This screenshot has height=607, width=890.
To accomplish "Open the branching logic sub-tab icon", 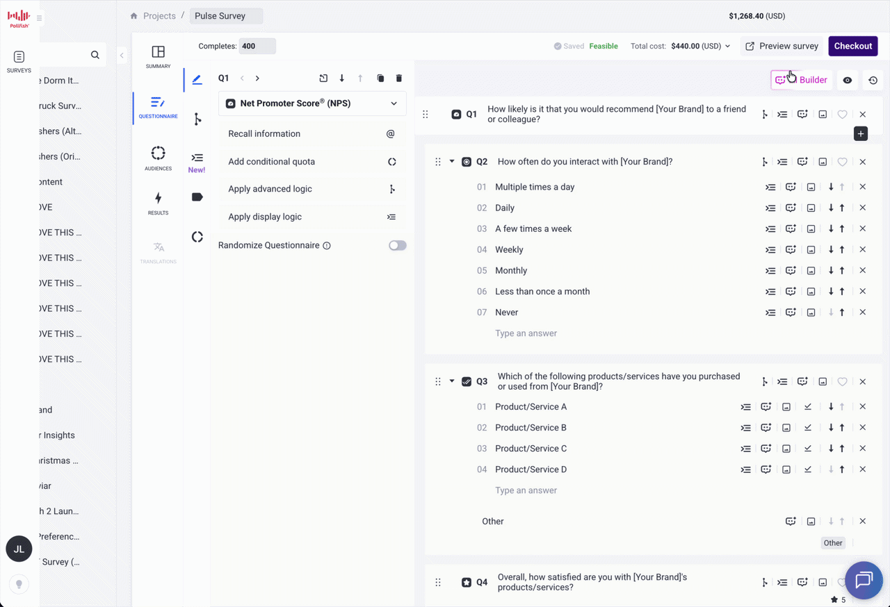I will (x=197, y=119).
